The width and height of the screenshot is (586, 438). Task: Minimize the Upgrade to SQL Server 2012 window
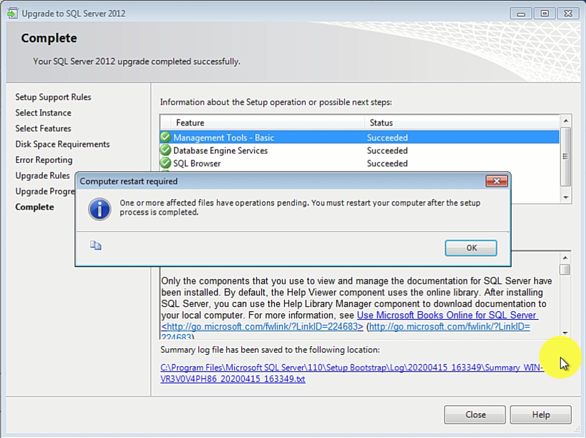[x=521, y=14]
